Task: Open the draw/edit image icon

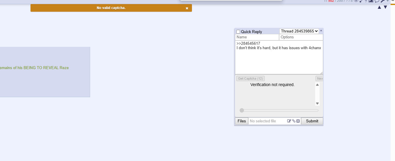Action: point(289,121)
